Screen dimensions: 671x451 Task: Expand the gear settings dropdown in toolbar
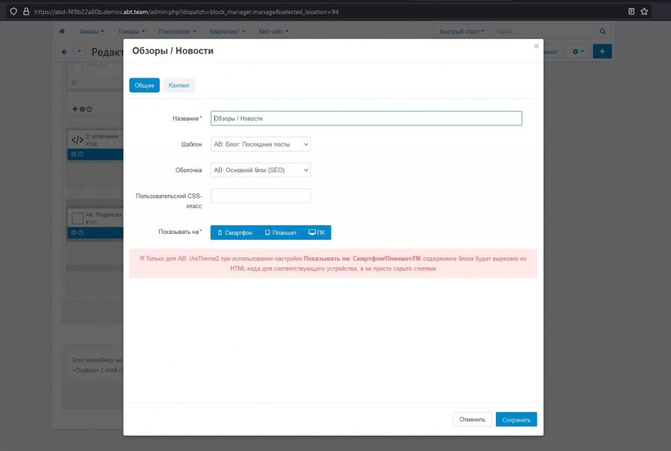tap(578, 52)
